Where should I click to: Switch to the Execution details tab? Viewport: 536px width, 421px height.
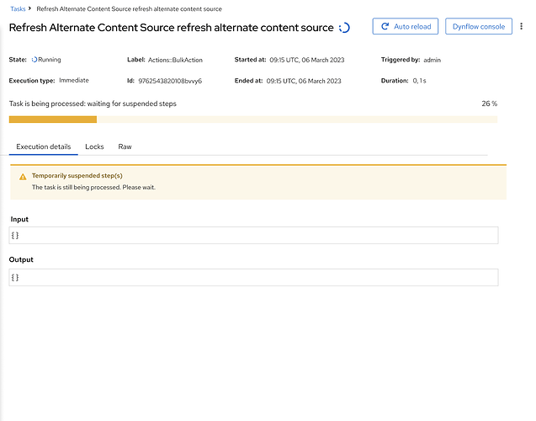(44, 147)
